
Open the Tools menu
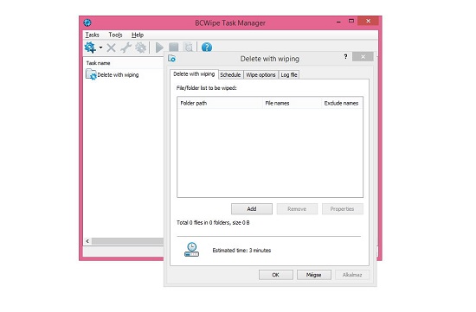(115, 35)
